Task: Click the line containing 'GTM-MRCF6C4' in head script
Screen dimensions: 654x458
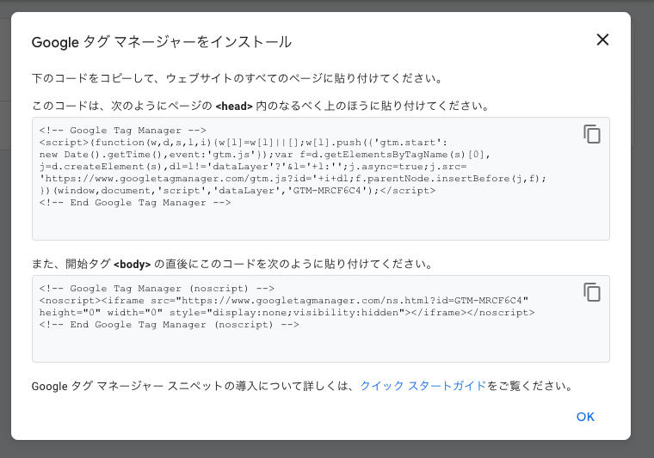Action: 238,191
